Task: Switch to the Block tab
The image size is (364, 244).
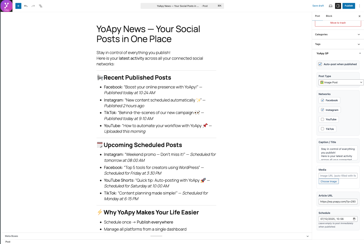Action: coord(329,16)
